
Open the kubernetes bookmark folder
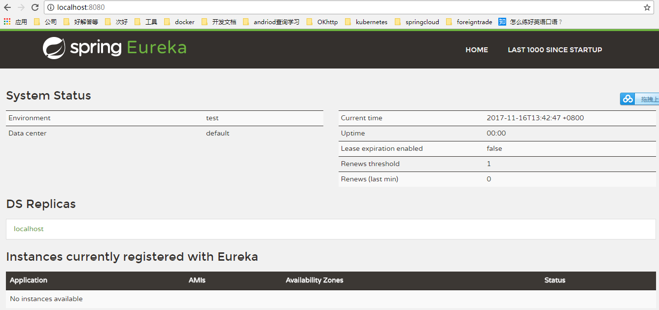click(366, 22)
